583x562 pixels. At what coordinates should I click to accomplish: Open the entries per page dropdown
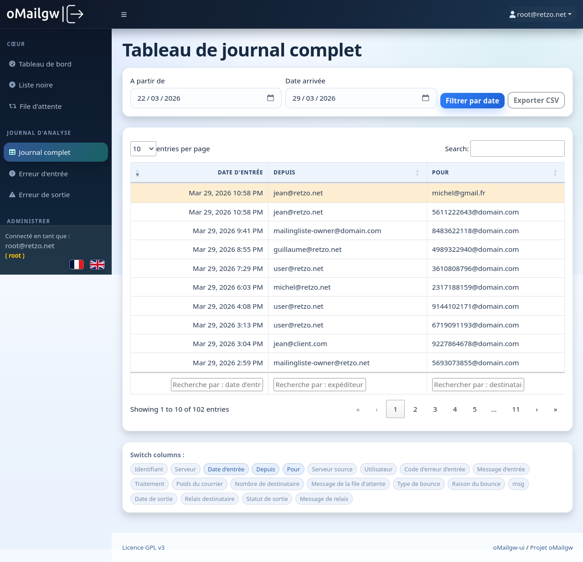coord(143,148)
